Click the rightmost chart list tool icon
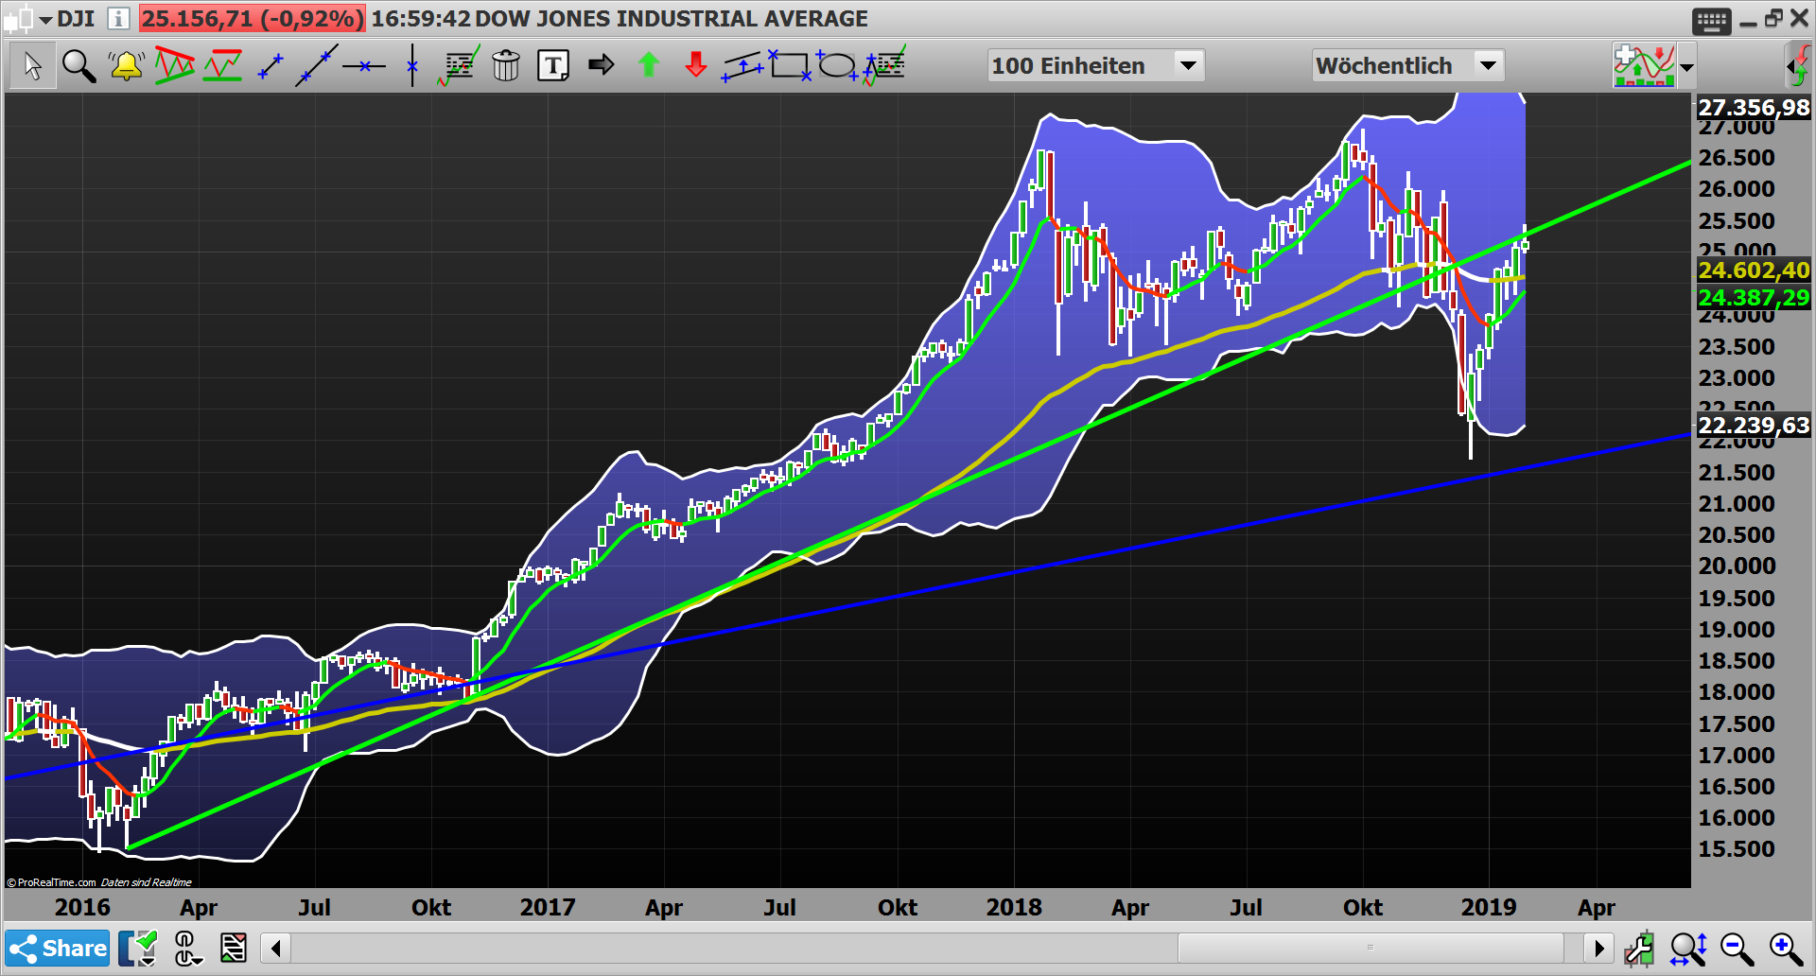1816x976 pixels. [885, 65]
